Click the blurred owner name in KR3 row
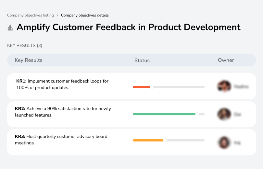 pos(237,143)
